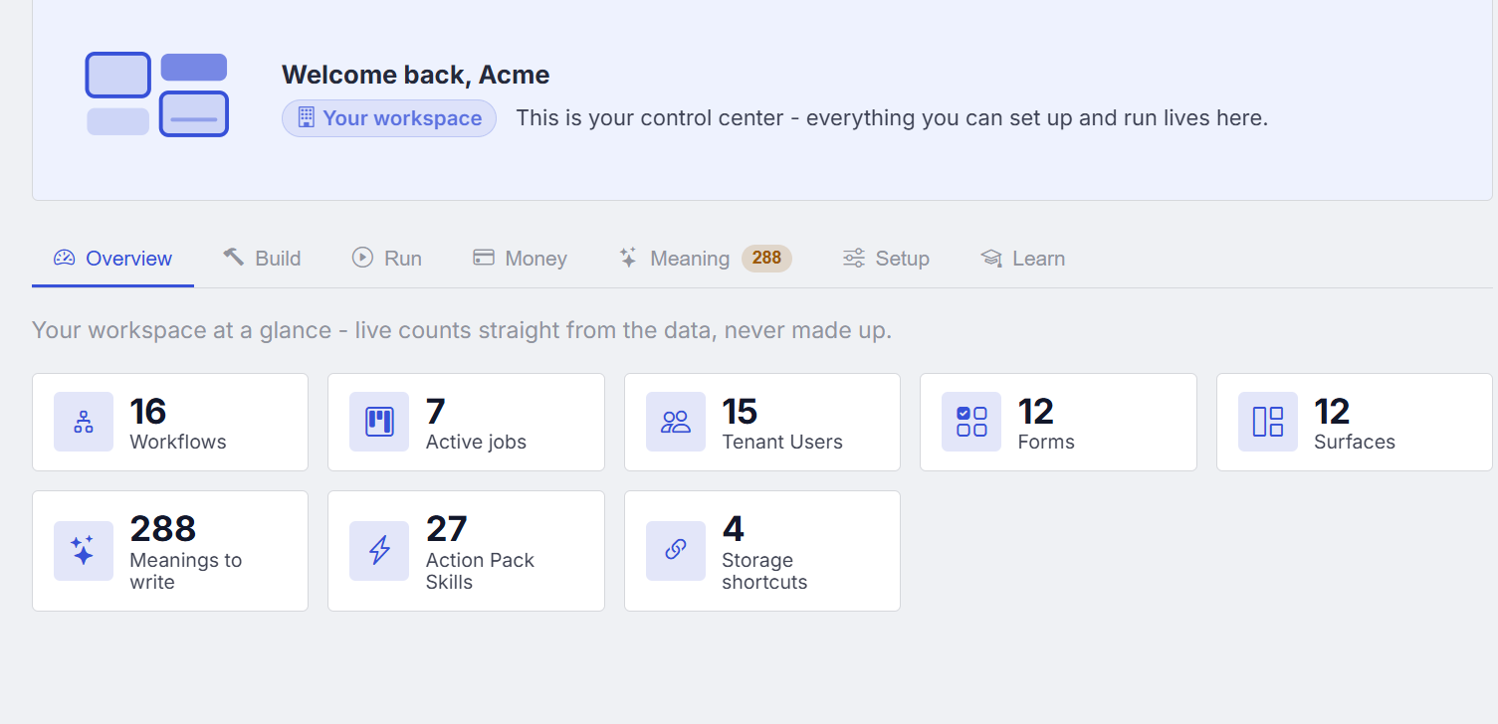1498x724 pixels.
Task: Open the 16 Workflows card
Action: coord(170,422)
